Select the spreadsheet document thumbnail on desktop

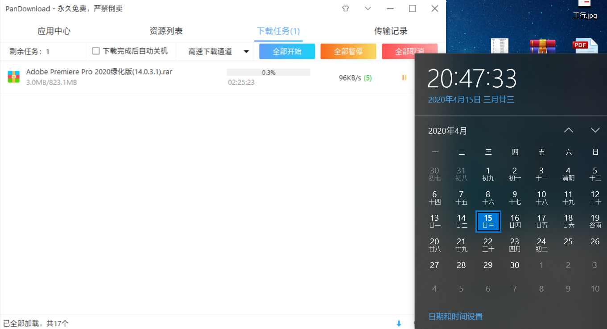point(500,46)
